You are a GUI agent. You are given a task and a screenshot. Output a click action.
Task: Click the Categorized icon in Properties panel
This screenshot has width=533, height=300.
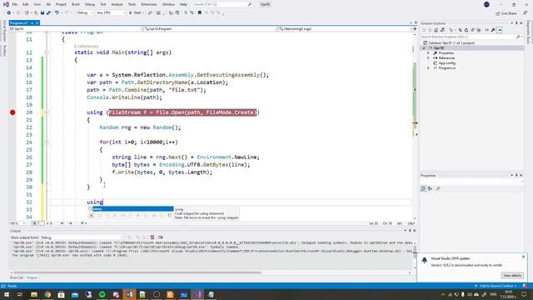(424, 188)
